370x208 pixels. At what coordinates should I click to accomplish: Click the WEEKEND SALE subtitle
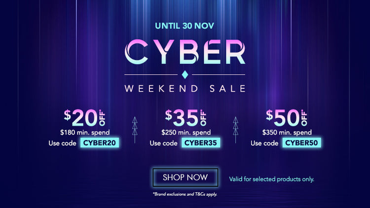pyautogui.click(x=185, y=89)
